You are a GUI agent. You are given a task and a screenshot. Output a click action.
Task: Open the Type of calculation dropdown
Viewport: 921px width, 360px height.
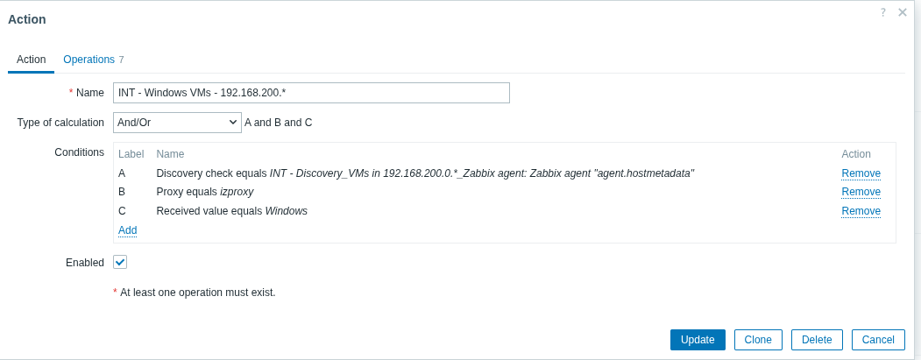coord(177,123)
